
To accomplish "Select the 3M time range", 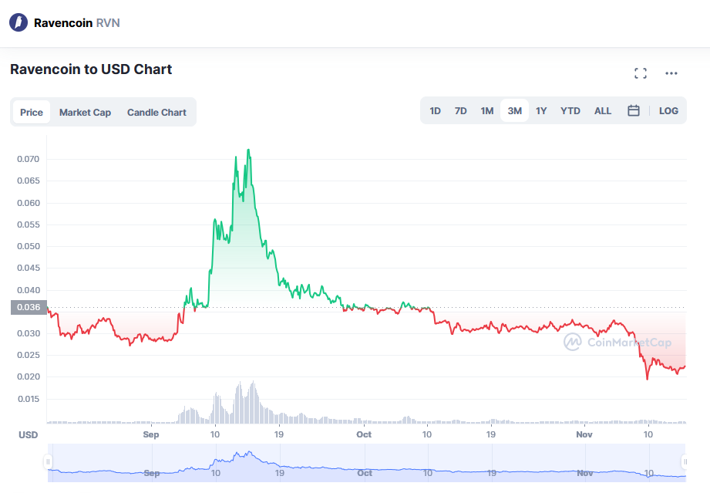I will click(x=514, y=110).
